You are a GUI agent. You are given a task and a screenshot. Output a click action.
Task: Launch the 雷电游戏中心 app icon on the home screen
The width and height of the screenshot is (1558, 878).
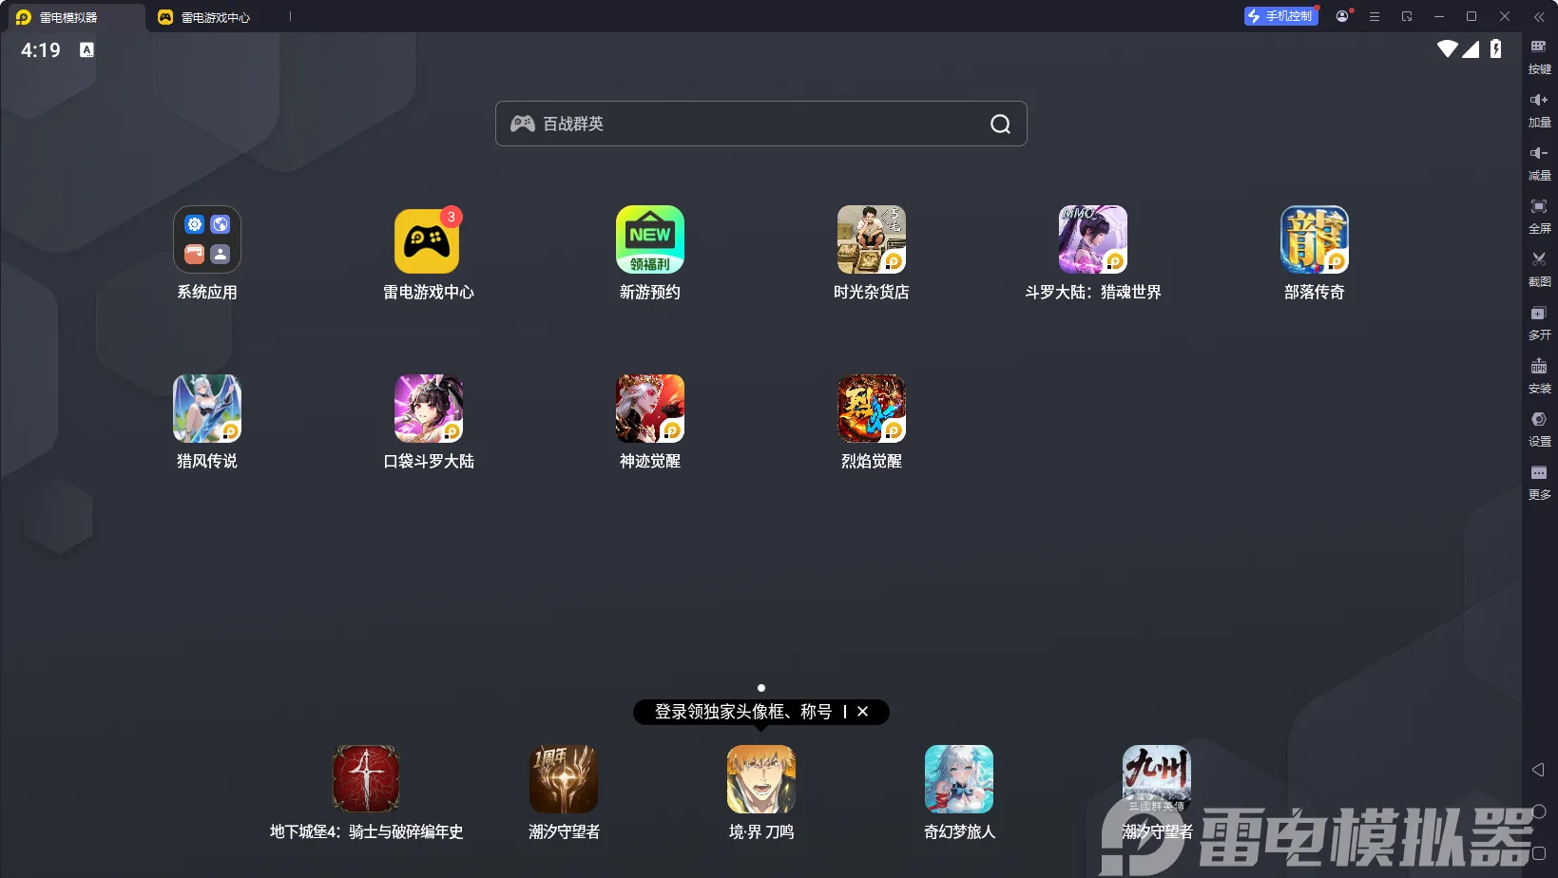pyautogui.click(x=428, y=239)
